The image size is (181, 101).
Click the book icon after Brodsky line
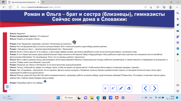[x=74, y=42]
